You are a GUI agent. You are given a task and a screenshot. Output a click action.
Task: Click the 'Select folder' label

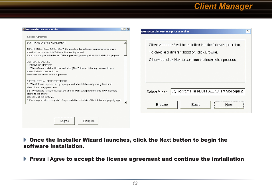157,92
